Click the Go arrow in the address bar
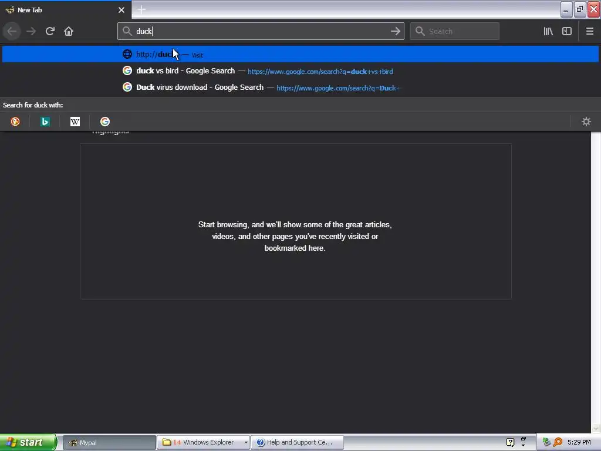Screen dimensions: 601x451 tap(395, 31)
